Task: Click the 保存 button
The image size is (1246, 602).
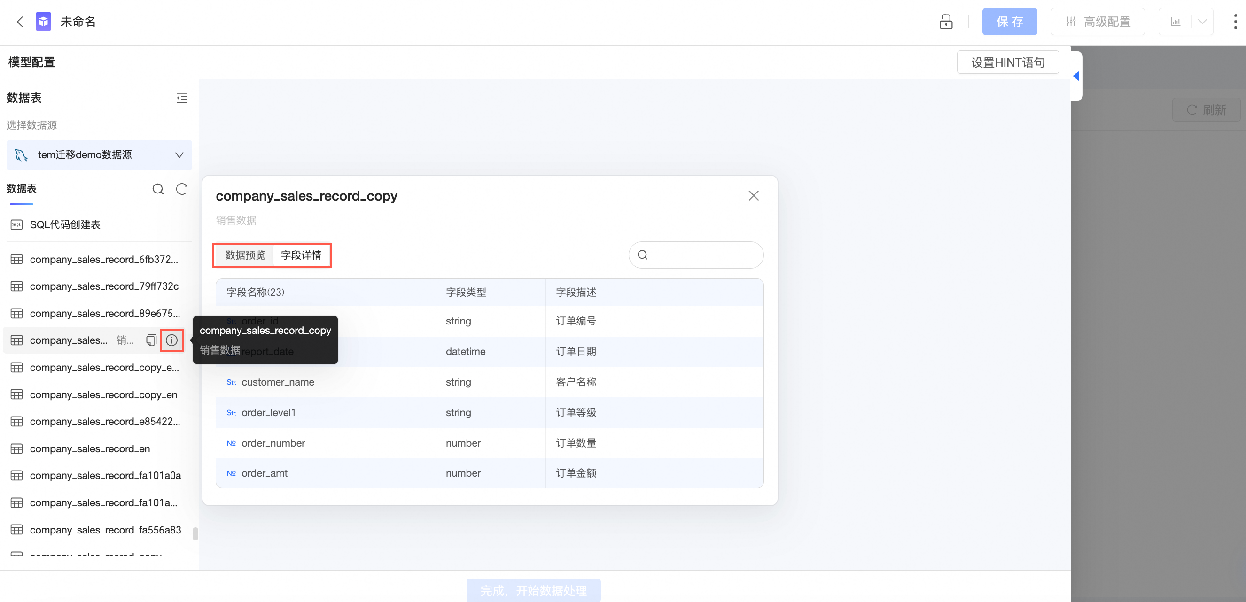Action: coord(1009,22)
